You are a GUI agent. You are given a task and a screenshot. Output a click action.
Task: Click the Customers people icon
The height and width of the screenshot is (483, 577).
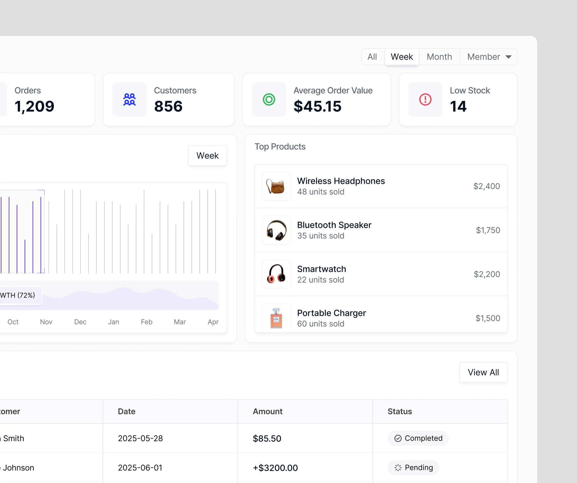[129, 99]
